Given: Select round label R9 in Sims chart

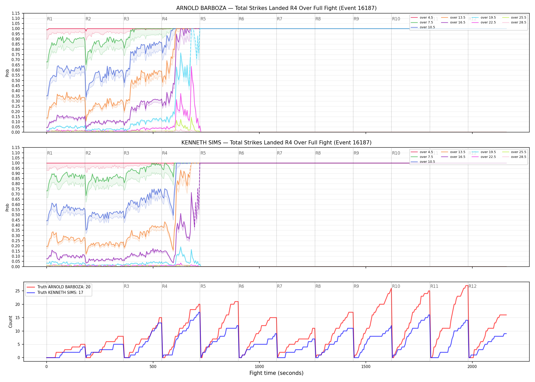Looking at the screenshot, I should [x=356, y=153].
